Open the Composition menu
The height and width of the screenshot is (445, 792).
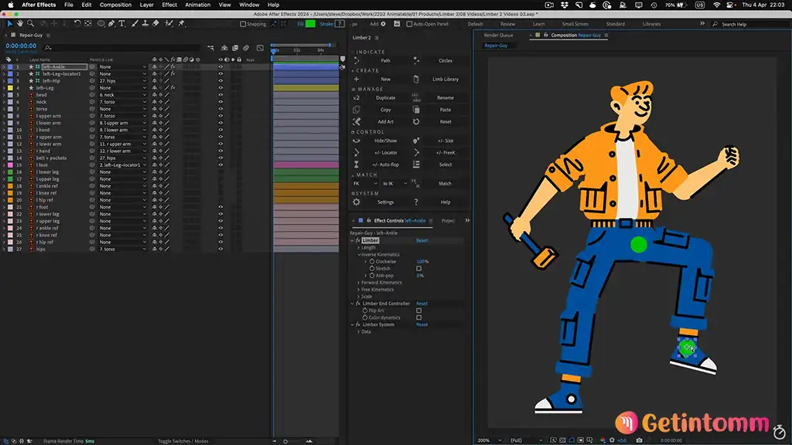115,5
